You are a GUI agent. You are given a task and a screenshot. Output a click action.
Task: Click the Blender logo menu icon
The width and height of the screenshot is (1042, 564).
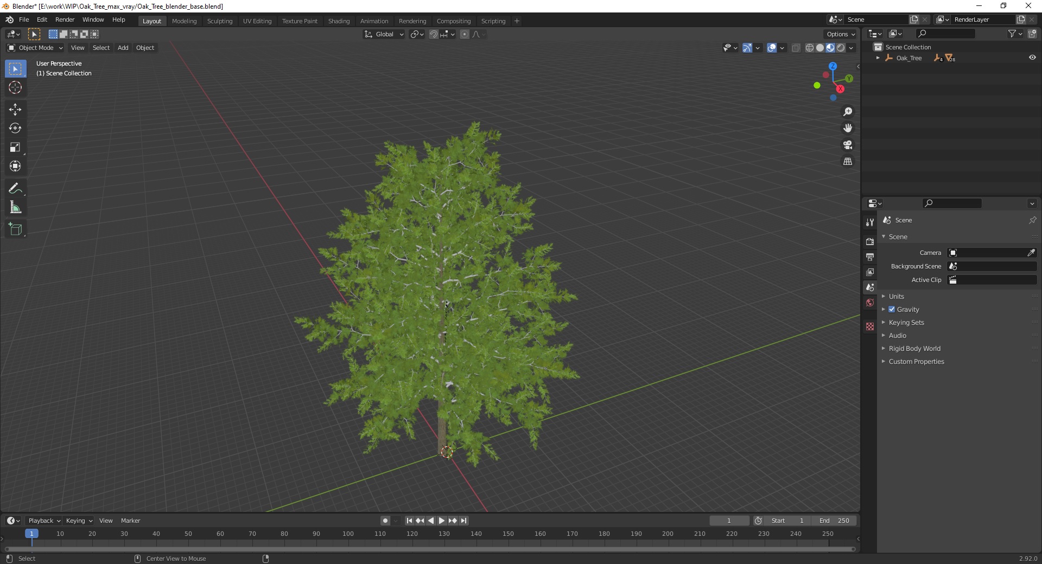[9, 20]
